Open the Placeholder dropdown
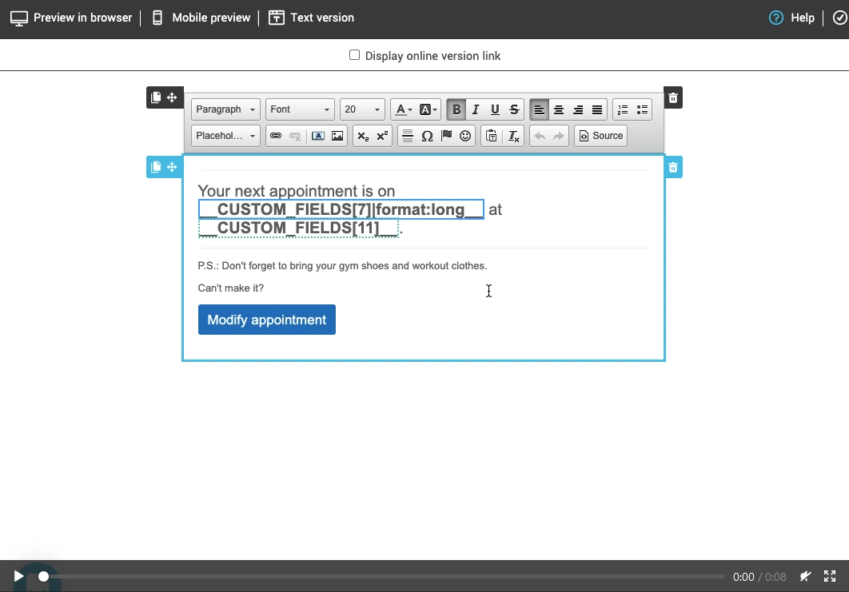 (x=225, y=136)
